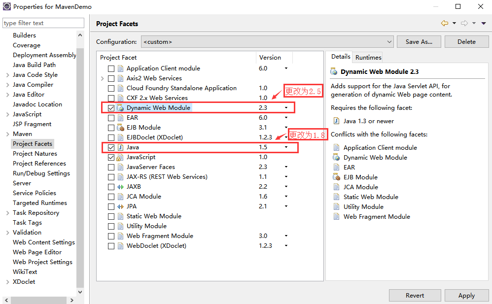Click the EJB Module icon in the conflicts list
This screenshot has height=304, width=492.
pyautogui.click(x=336, y=177)
